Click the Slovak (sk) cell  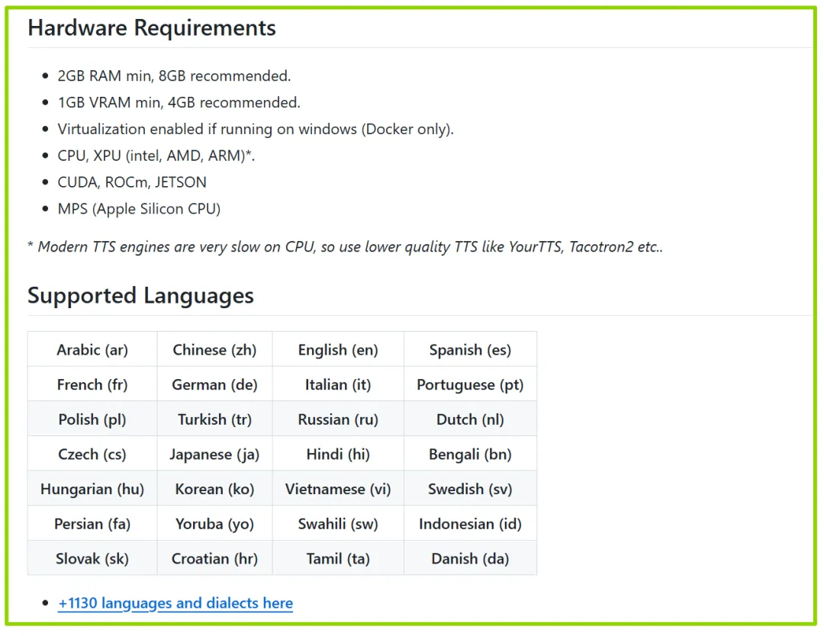(x=92, y=559)
